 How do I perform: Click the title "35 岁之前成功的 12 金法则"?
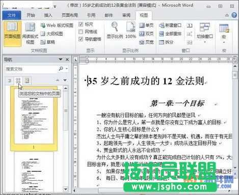[x=146, y=81]
